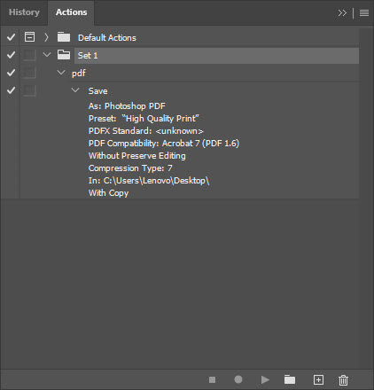The width and height of the screenshot is (374, 390).
Task: Click the Play selection triangle icon
Action: 265,379
